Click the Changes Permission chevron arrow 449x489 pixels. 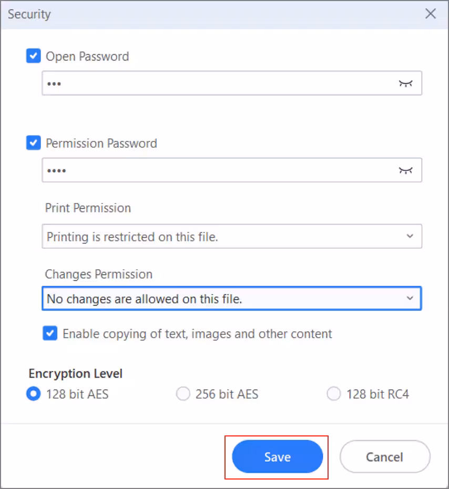[410, 299]
